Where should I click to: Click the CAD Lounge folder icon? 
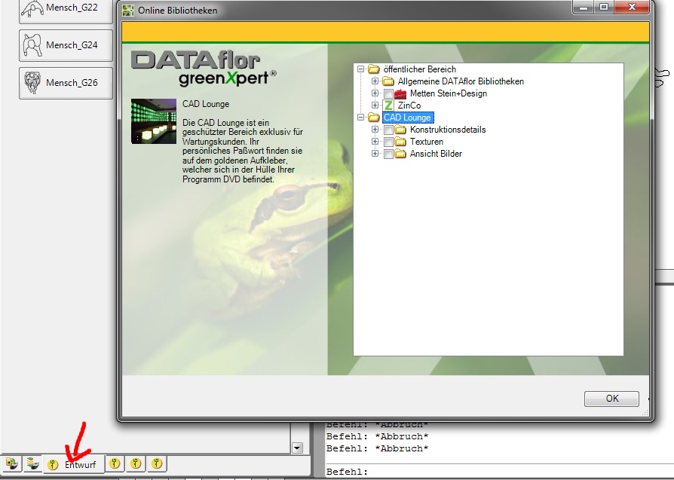tap(374, 118)
